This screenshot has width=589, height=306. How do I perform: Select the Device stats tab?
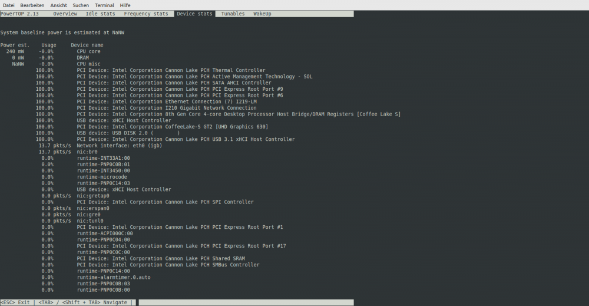[194, 14]
